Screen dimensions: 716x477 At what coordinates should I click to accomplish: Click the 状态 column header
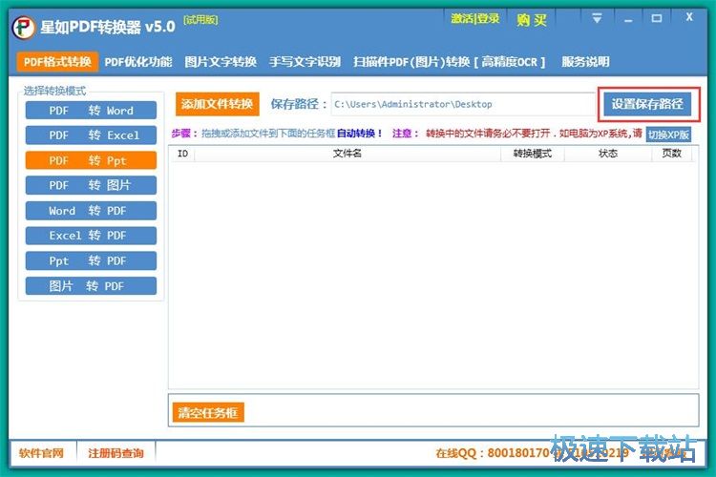click(x=608, y=154)
